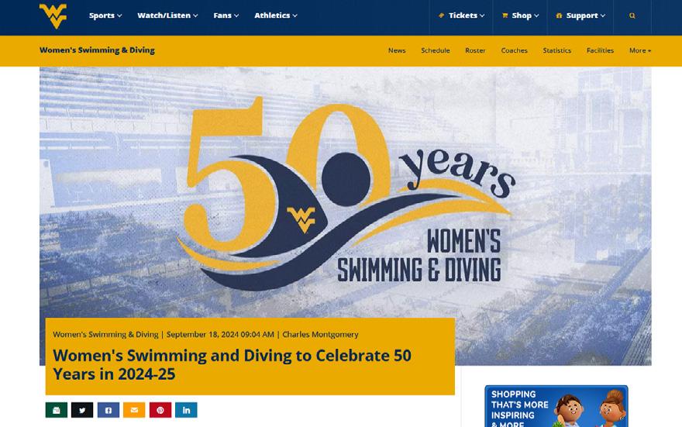Share article on LinkedIn

click(x=186, y=410)
